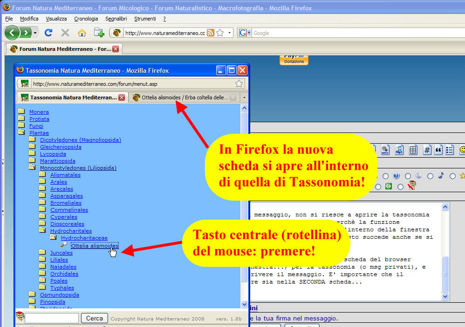This screenshot has height=327, width=465.
Task: Click the Tassonomia window URL field
Action: coord(133,84)
